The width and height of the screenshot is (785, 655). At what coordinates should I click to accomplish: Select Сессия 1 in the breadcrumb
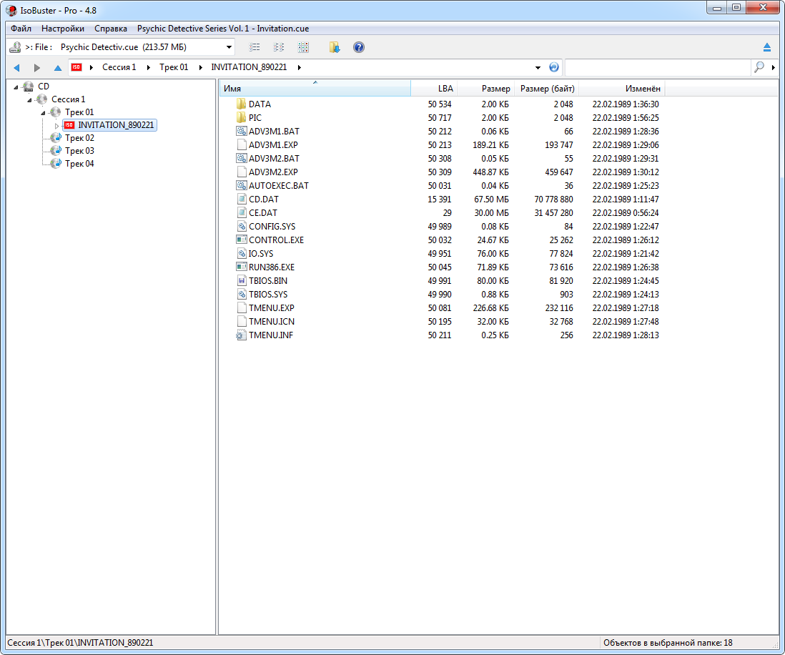pyautogui.click(x=119, y=67)
